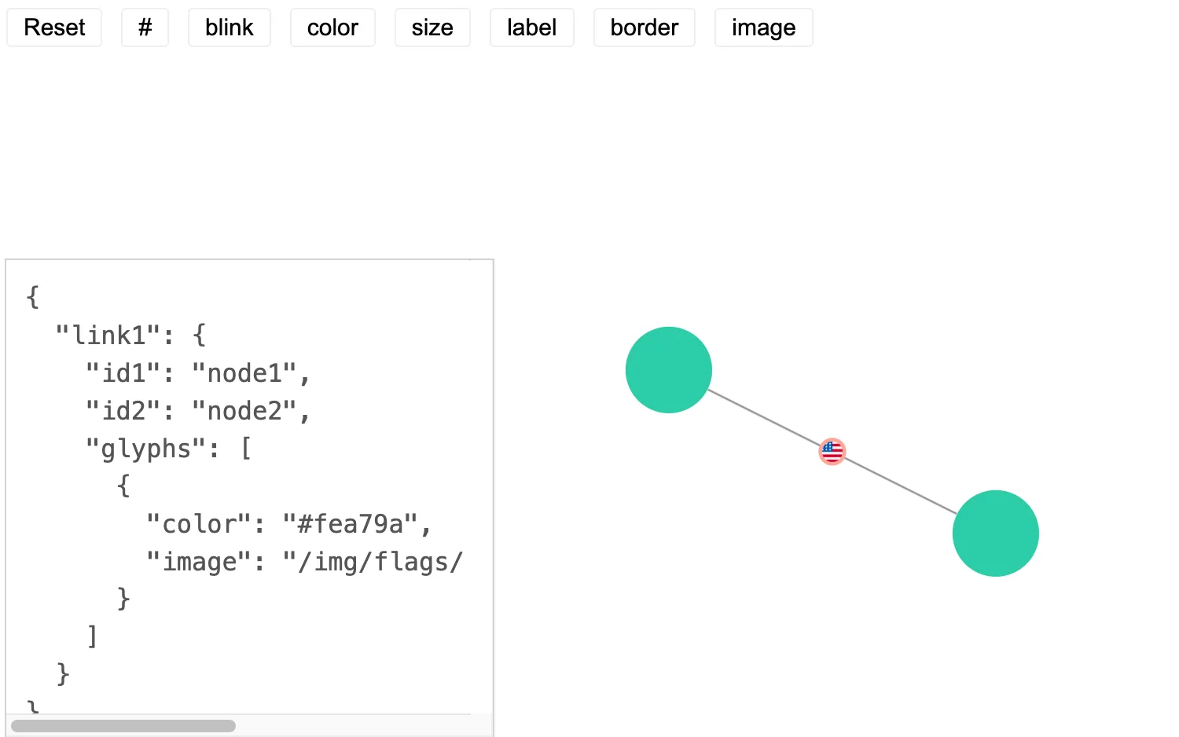
Task: Click the "glyphs" line in JSON
Action: pos(169,449)
